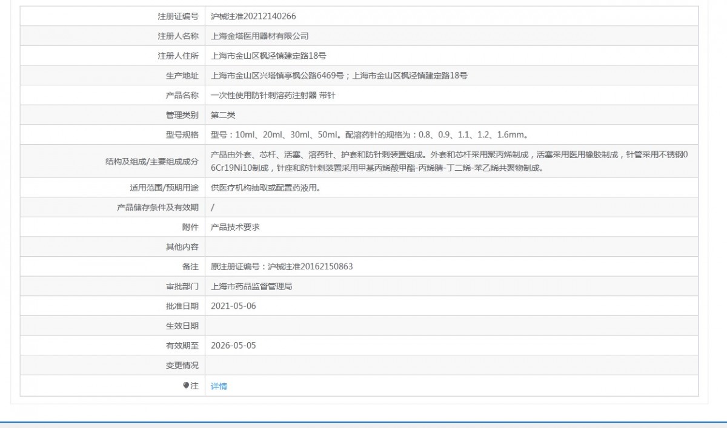Click the 结构及组成/主要组成成分 label
The image size is (727, 428).
coord(152,162)
